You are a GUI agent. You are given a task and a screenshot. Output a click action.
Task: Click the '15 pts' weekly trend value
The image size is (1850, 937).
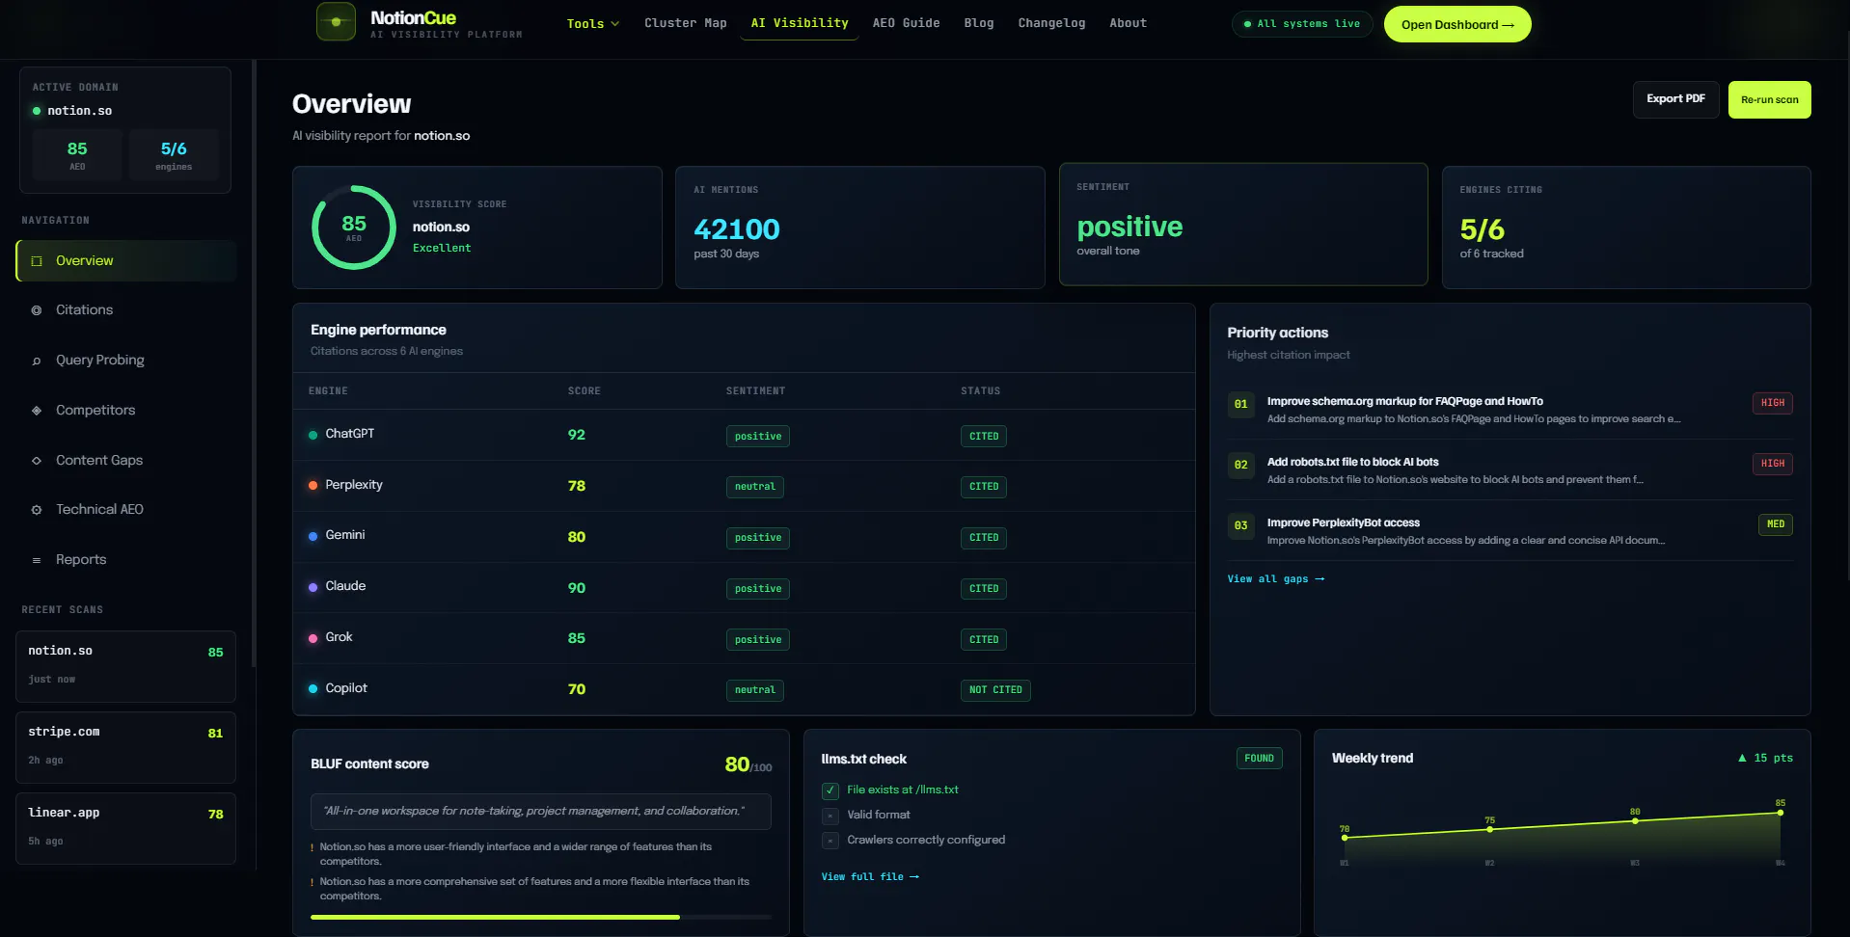pos(1773,758)
